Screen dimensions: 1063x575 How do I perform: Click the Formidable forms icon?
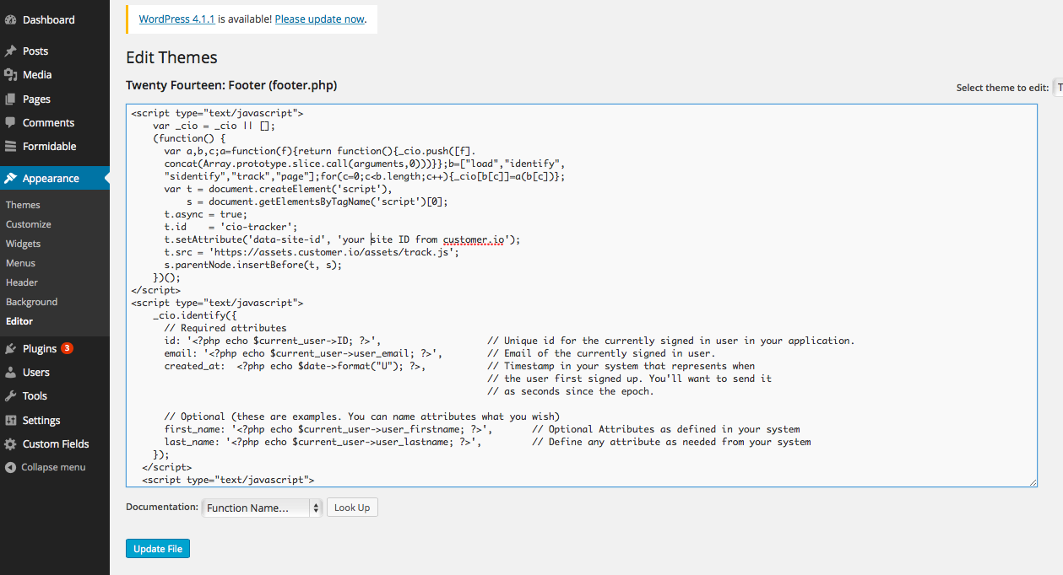point(11,146)
